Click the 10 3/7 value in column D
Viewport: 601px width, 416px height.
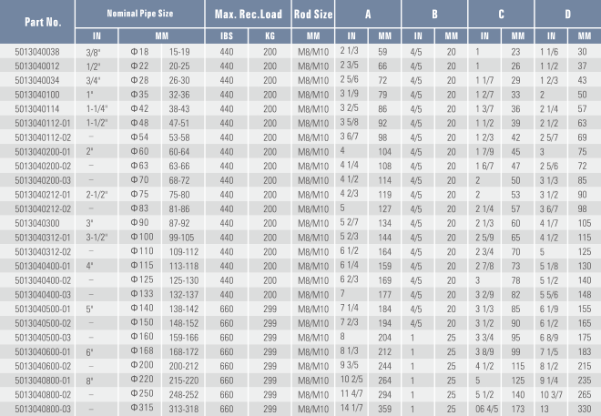551,395
